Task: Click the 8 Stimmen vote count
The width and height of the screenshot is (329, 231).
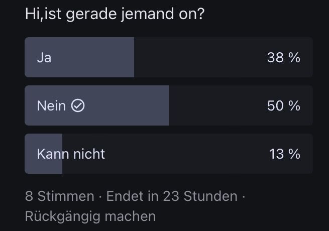Action: click(x=59, y=196)
